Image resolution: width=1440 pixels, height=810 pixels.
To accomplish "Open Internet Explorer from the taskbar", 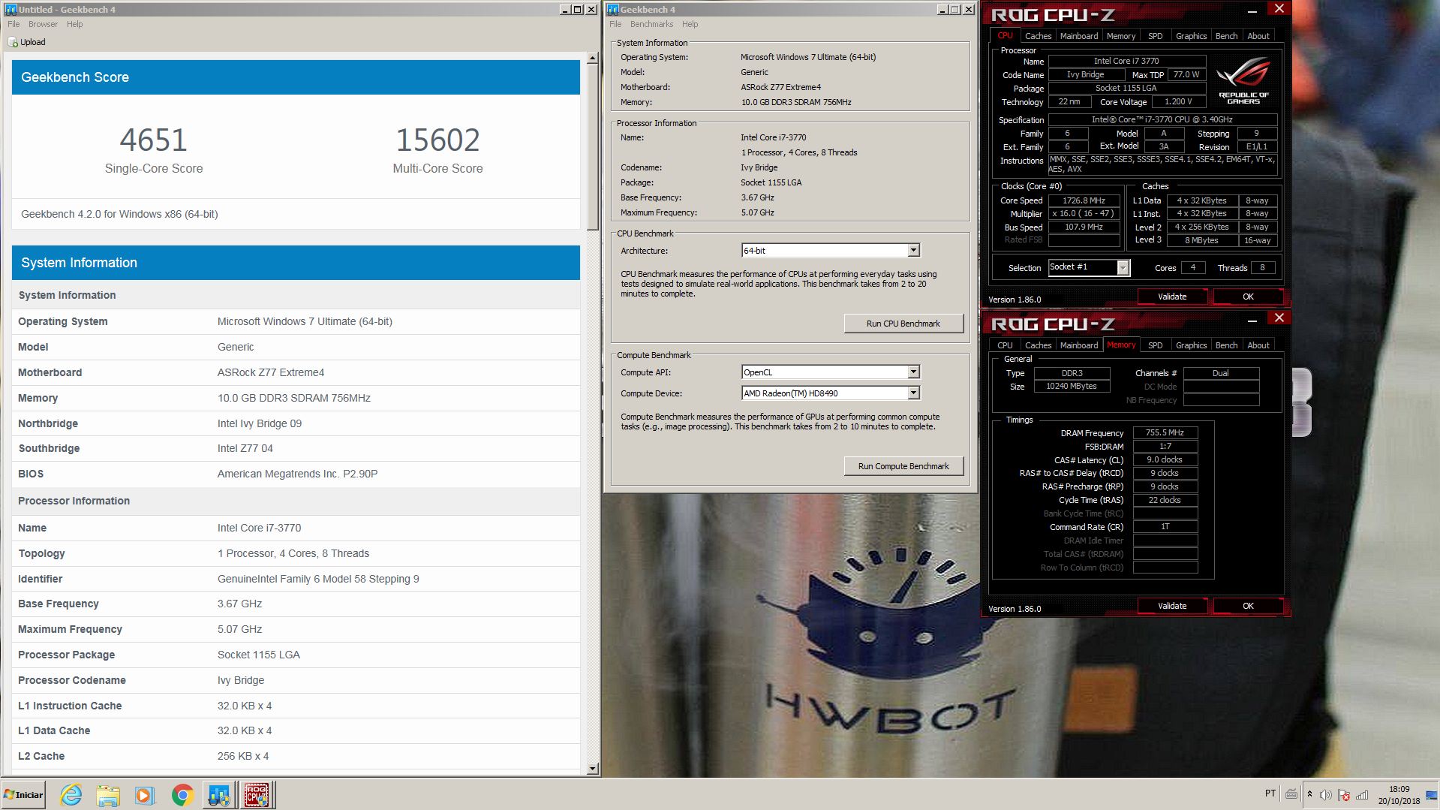I will 71,795.
